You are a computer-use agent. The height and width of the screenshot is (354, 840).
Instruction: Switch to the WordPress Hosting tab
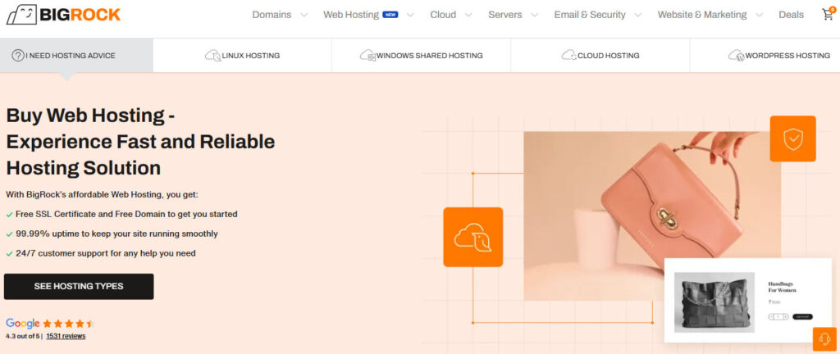coord(765,55)
